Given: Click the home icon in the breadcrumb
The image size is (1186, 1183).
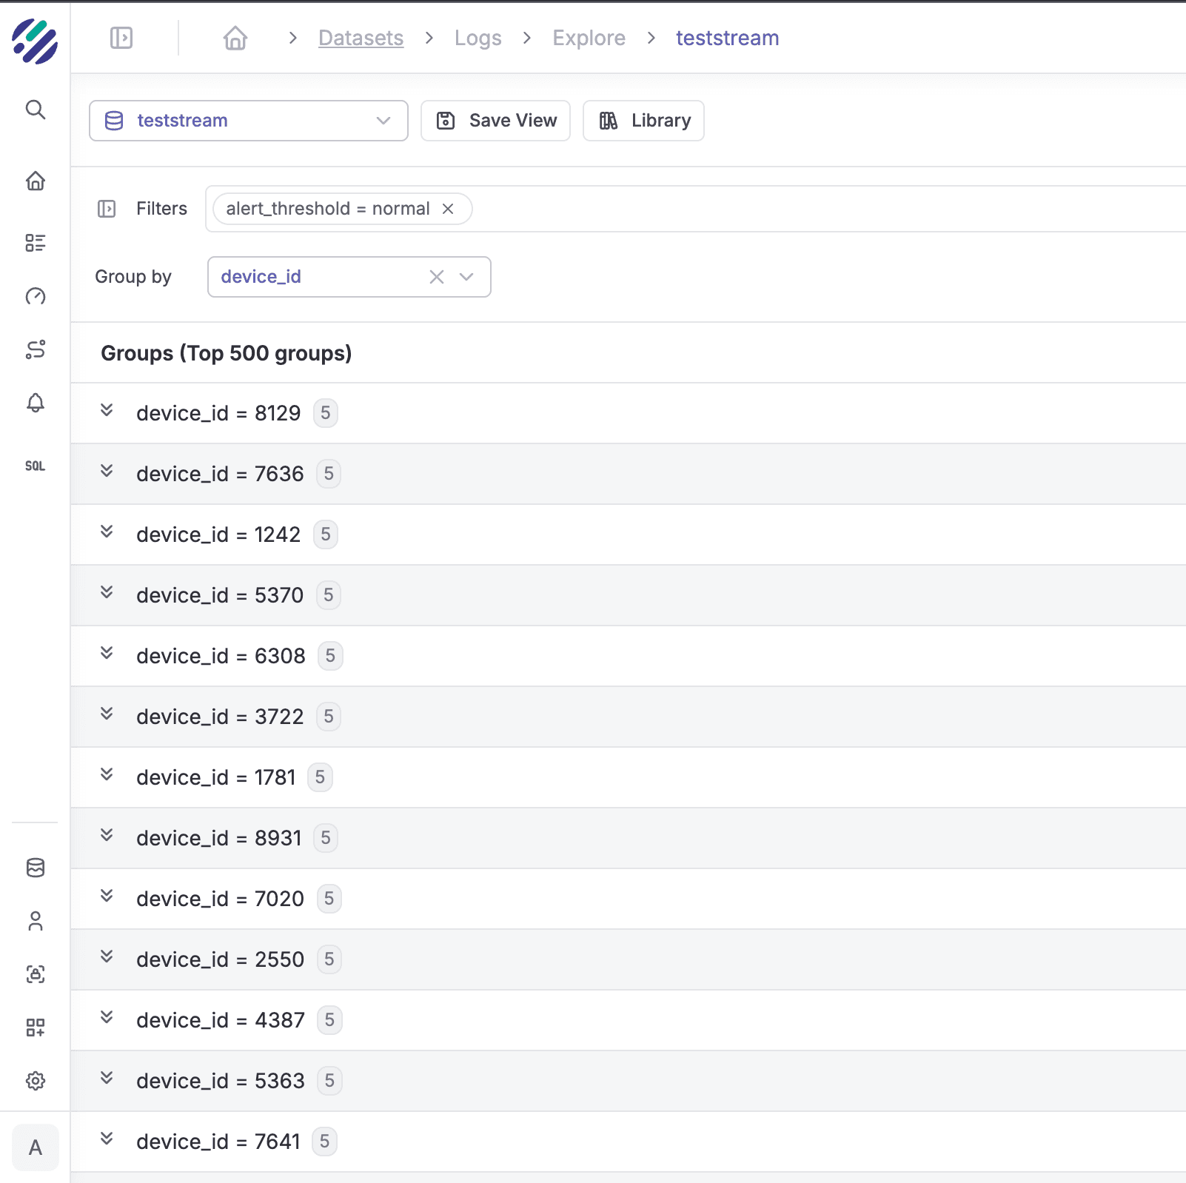Looking at the screenshot, I should pos(235,38).
